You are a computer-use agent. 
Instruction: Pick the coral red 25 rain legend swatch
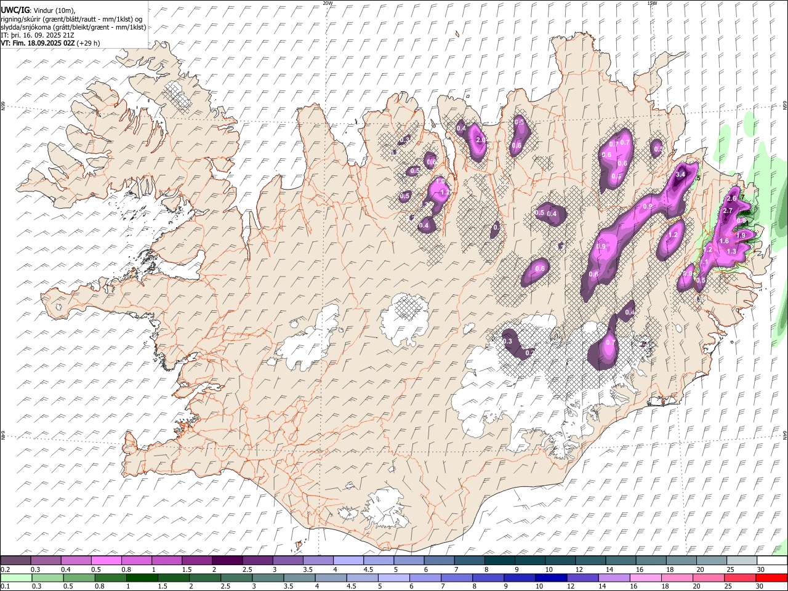741,578
